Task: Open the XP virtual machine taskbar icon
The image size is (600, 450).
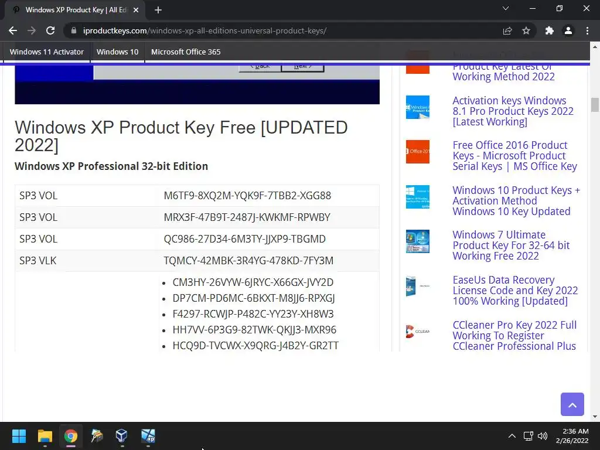Action: (x=148, y=436)
